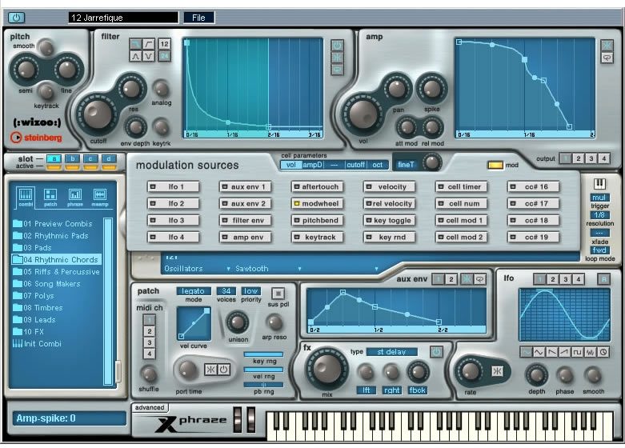This screenshot has width=625, height=448.
Task: Toggle the yellow mod indicator button
Action: 495,165
